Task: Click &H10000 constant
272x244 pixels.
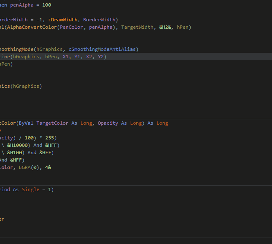Action: pyautogui.click(x=17, y=145)
